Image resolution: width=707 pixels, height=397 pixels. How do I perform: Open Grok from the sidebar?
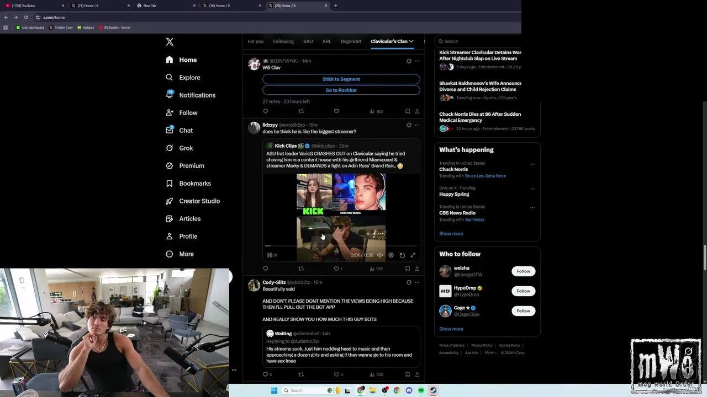179,148
